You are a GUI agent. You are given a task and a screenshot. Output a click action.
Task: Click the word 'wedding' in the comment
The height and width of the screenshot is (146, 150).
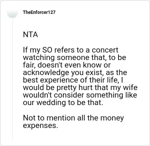coord(51,103)
